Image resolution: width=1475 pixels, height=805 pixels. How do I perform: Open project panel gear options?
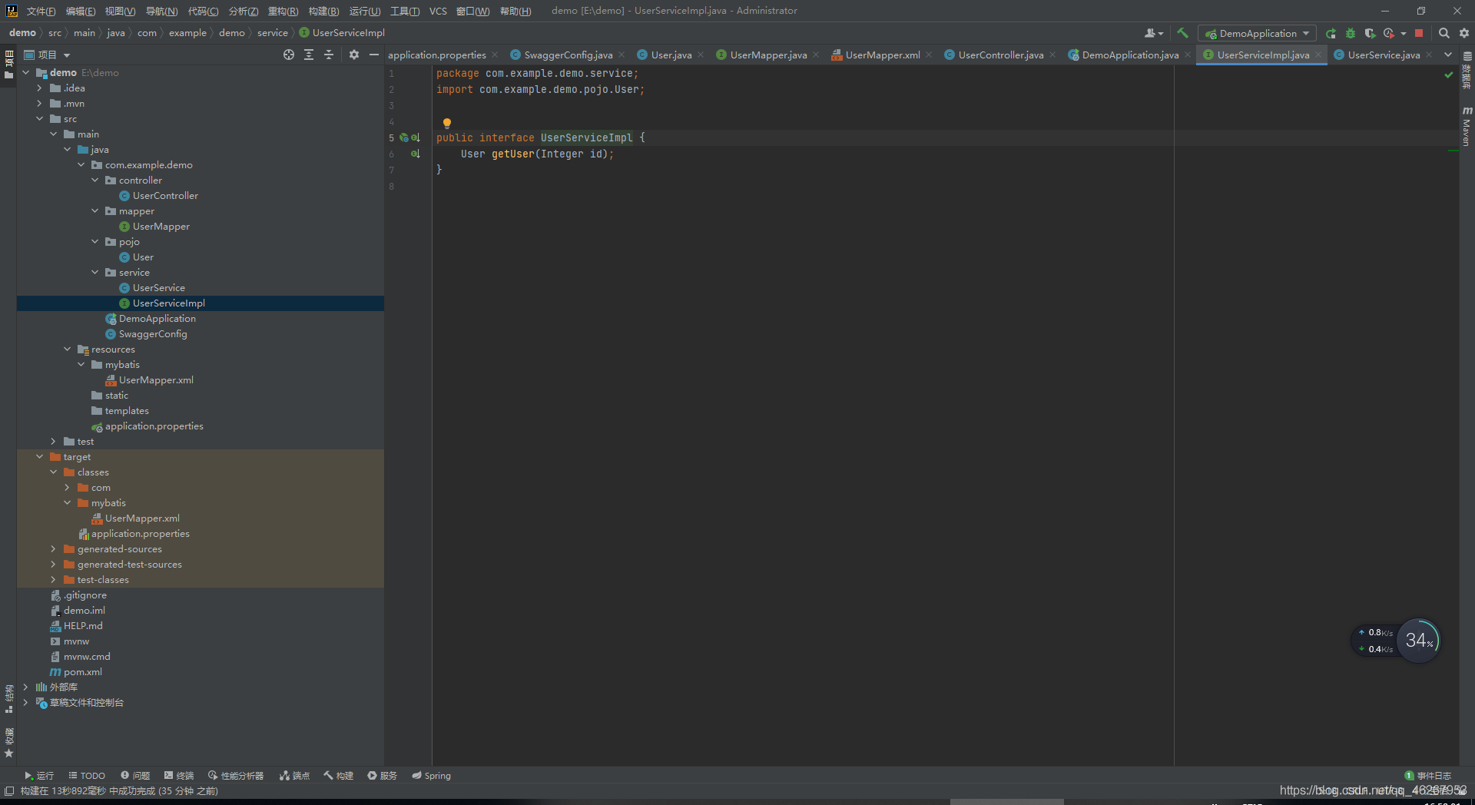click(x=353, y=55)
